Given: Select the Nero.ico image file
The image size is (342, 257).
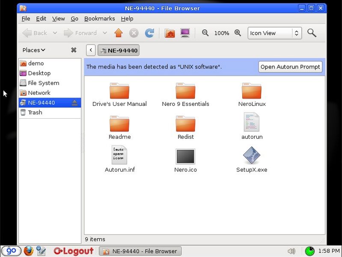Looking at the screenshot, I should (x=185, y=161).
